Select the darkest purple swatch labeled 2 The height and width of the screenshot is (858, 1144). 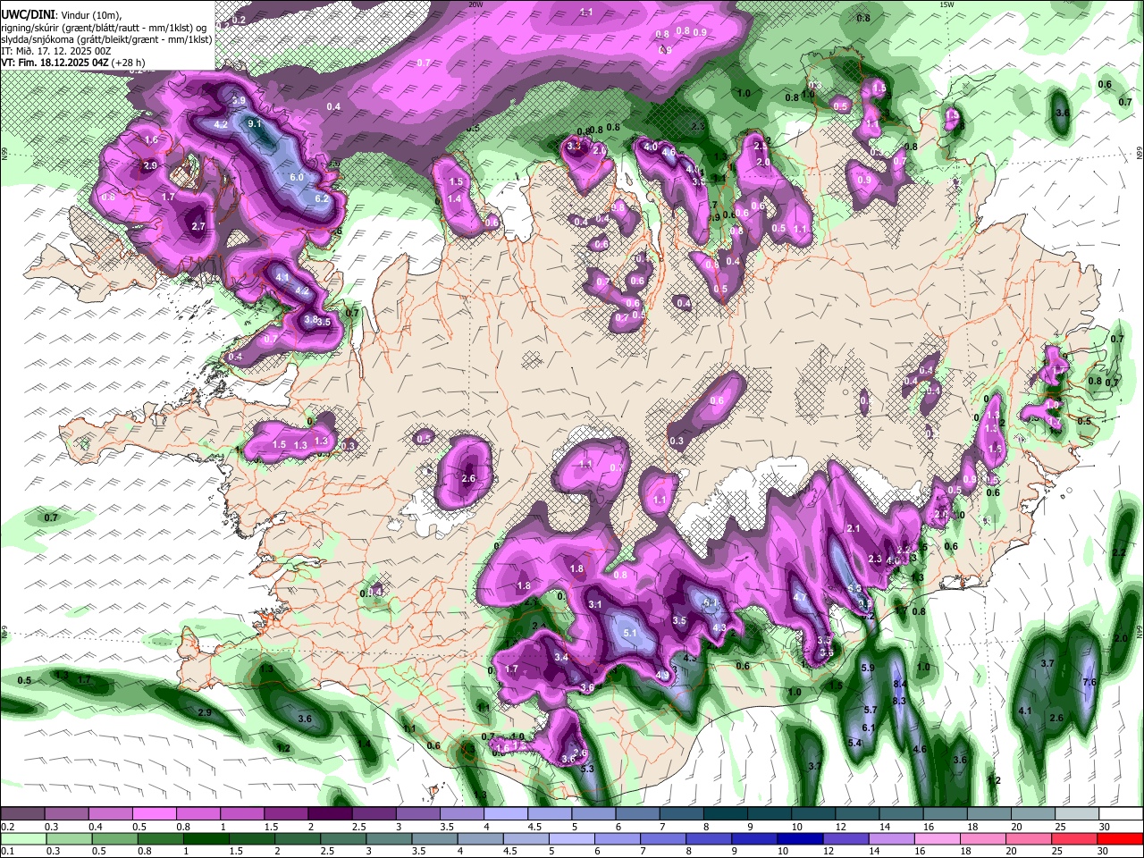(329, 814)
